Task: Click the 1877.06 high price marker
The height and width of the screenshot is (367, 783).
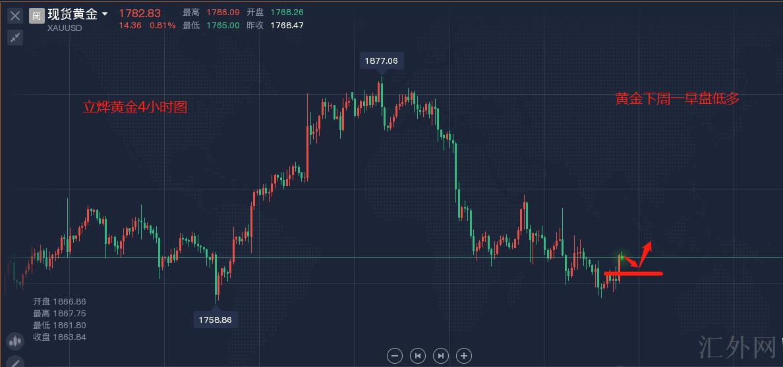Action: pos(381,61)
